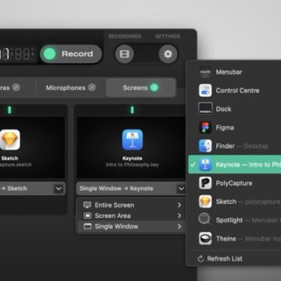Click the Theine coffee cup icon
The width and height of the screenshot is (281, 281).
click(205, 239)
